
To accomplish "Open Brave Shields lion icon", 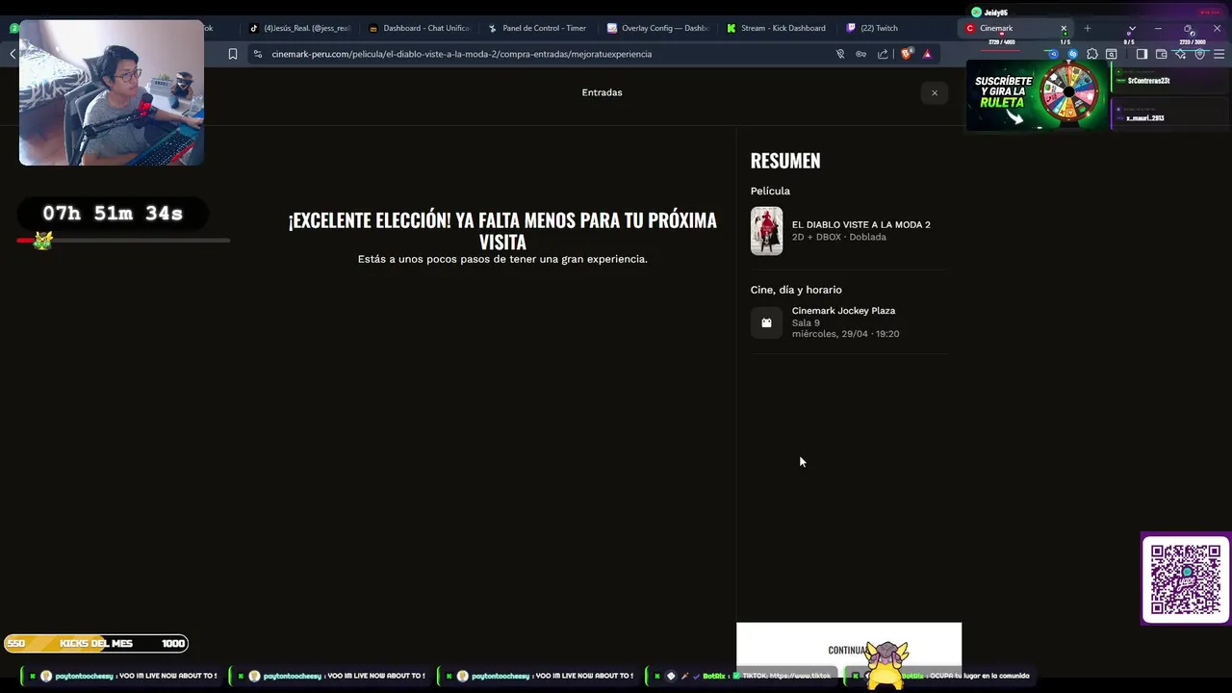I will [x=906, y=54].
